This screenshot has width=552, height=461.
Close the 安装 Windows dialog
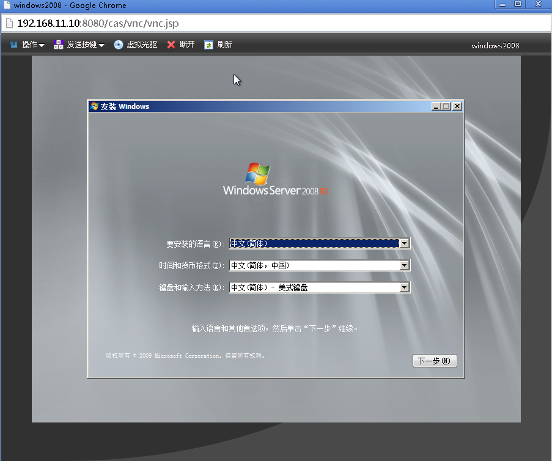[x=457, y=106]
